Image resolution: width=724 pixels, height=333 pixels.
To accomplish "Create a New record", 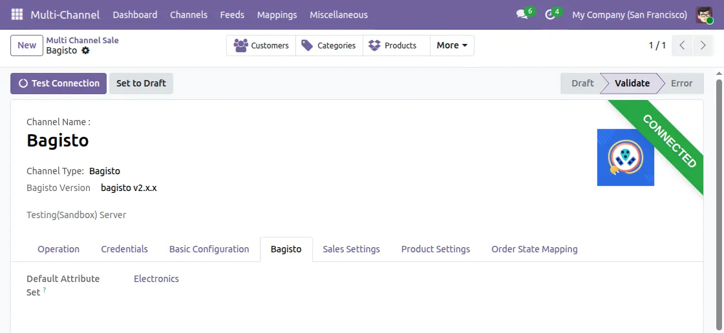I will [27, 45].
